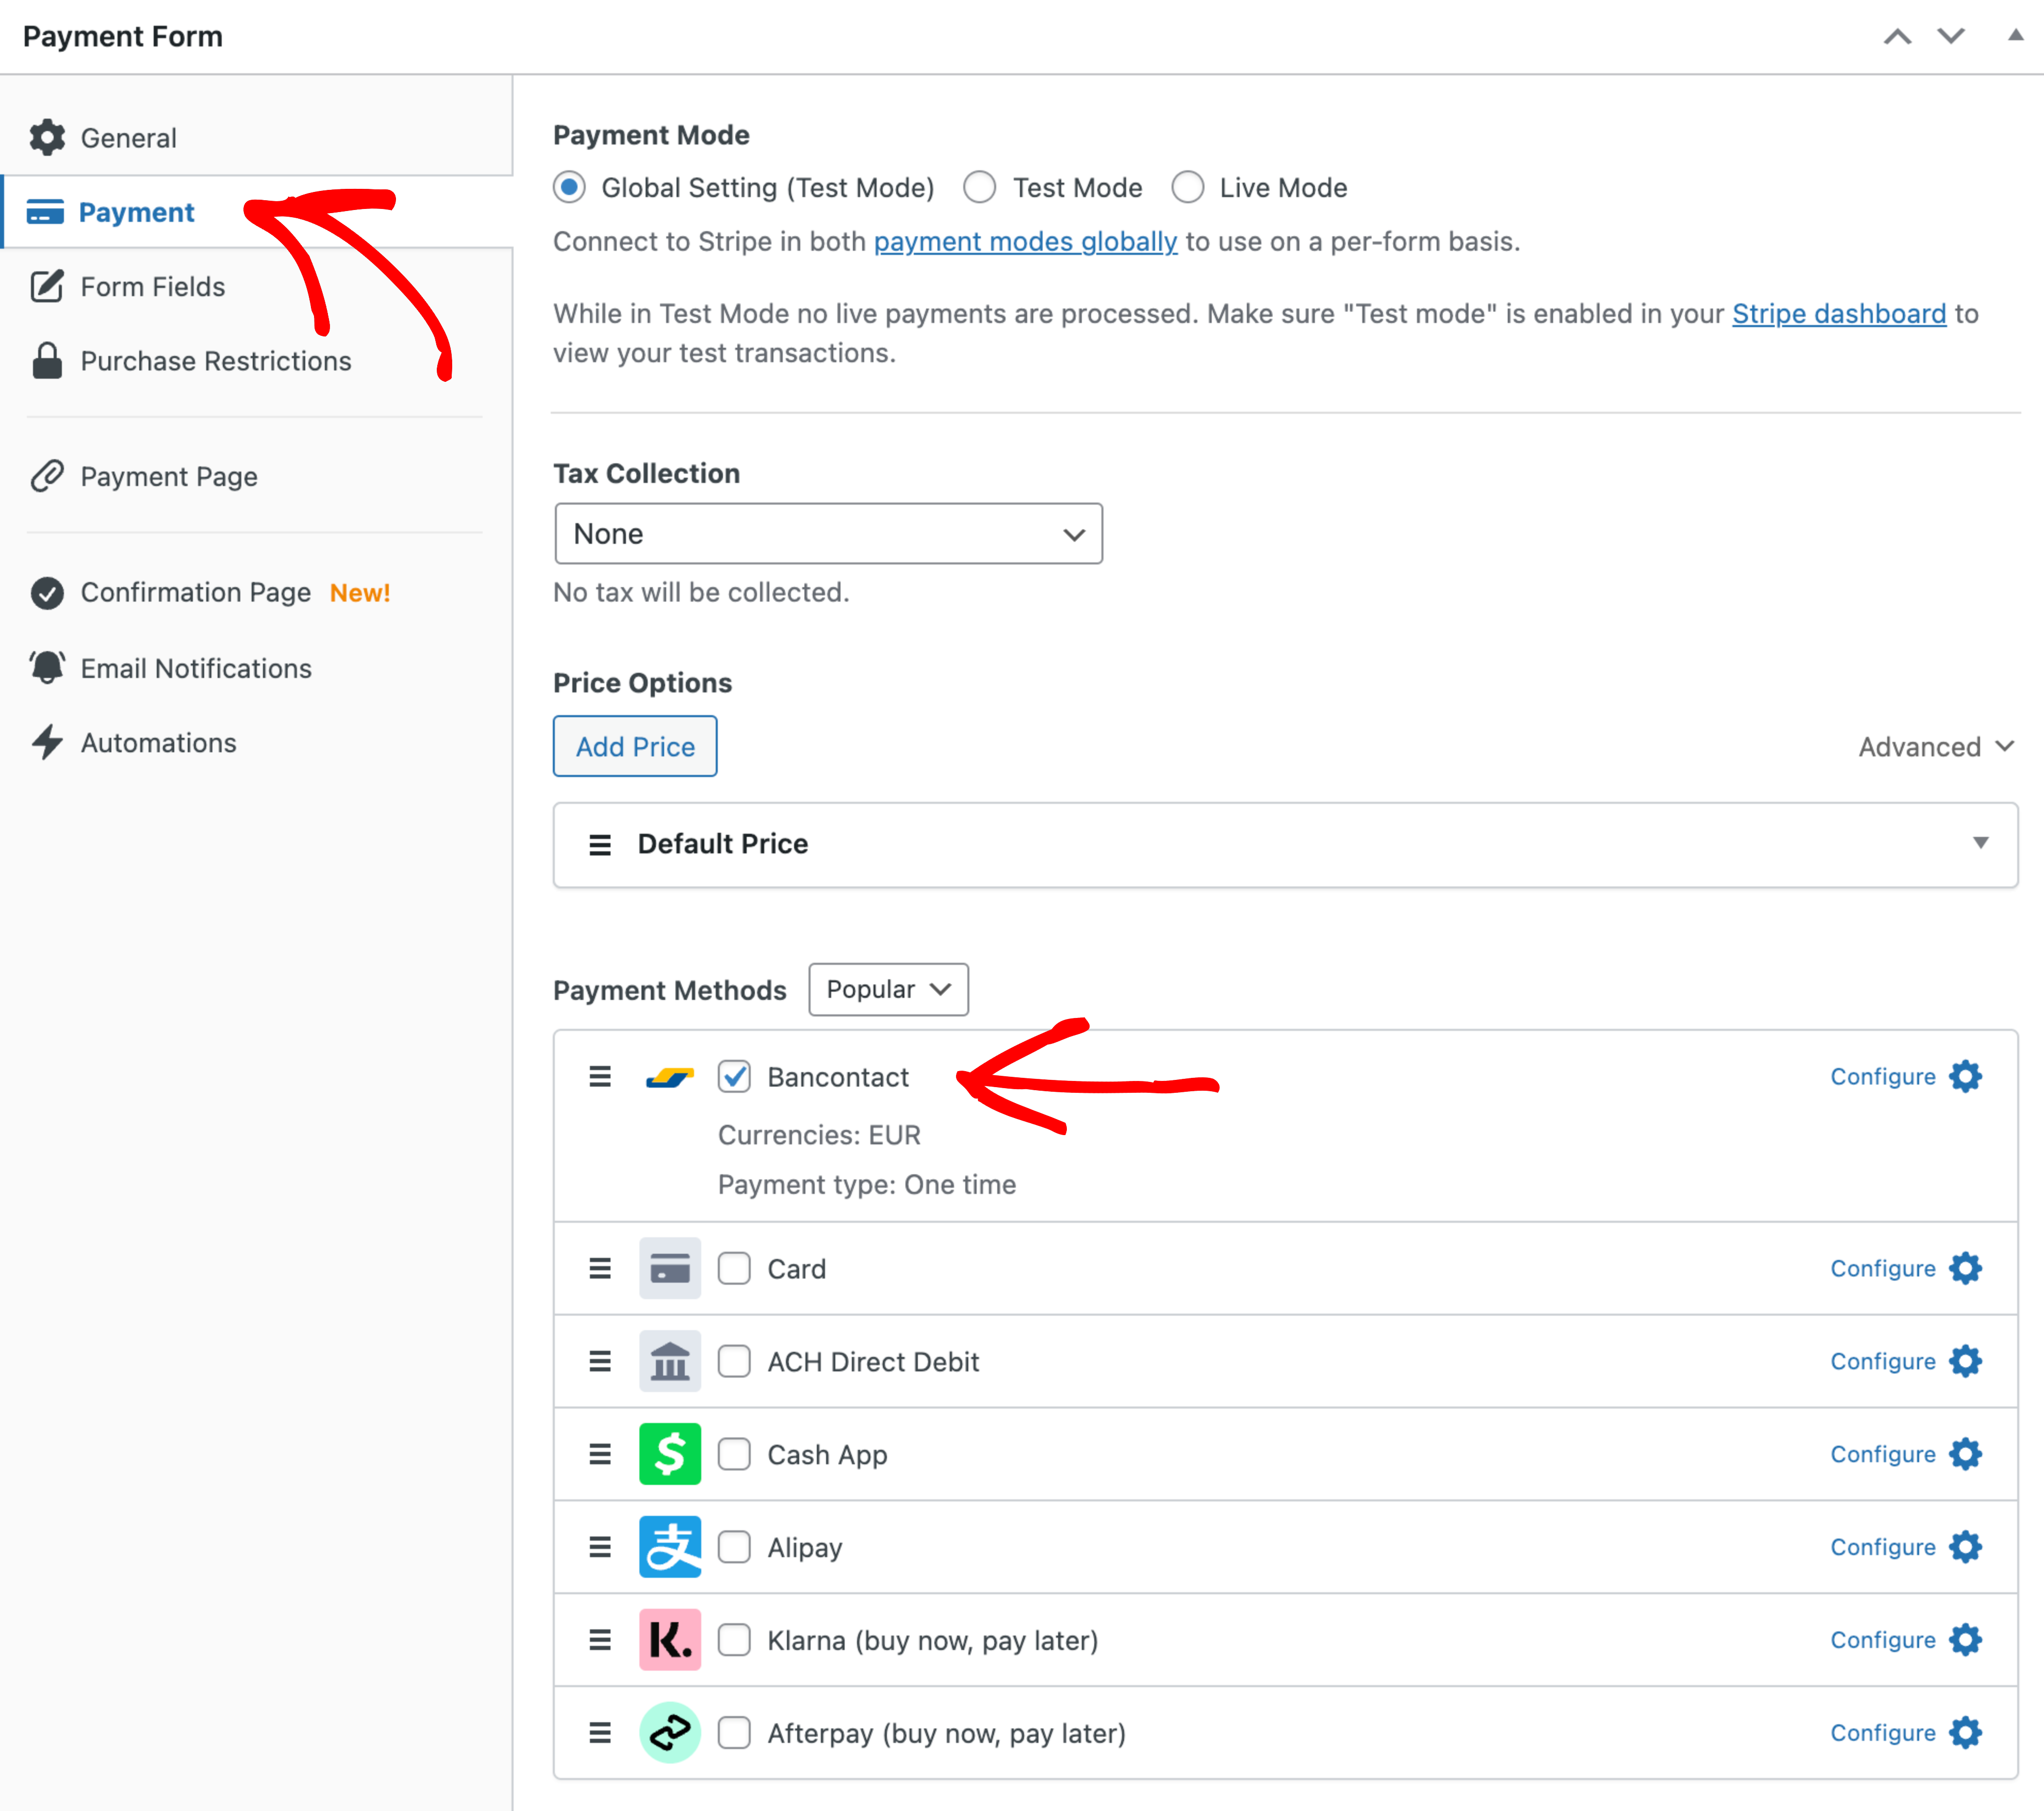2044x1811 pixels.
Task: Click the Add Price button
Action: pyautogui.click(x=635, y=747)
